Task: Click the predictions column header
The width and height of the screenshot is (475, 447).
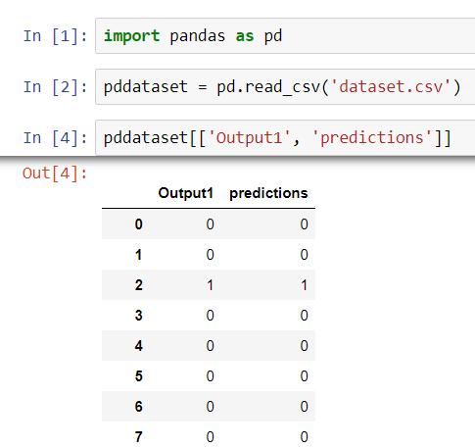Action: pyautogui.click(x=268, y=193)
